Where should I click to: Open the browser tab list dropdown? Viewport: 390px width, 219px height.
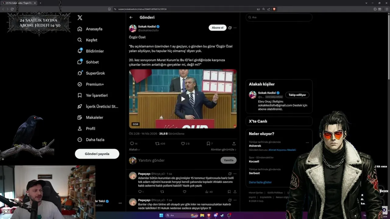(x=366, y=3)
